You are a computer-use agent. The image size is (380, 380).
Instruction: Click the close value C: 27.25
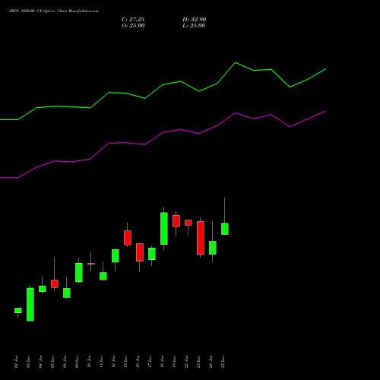(x=133, y=20)
